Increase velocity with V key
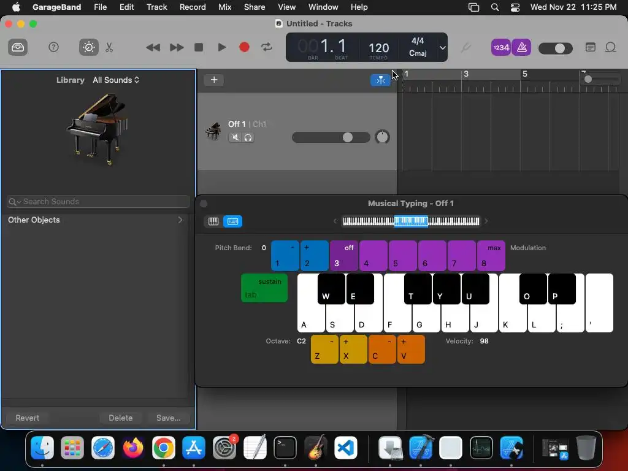 pyautogui.click(x=411, y=349)
